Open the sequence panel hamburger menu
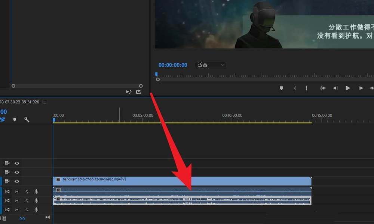Image resolution: width=374 pixels, height=224 pixels. coord(45,102)
